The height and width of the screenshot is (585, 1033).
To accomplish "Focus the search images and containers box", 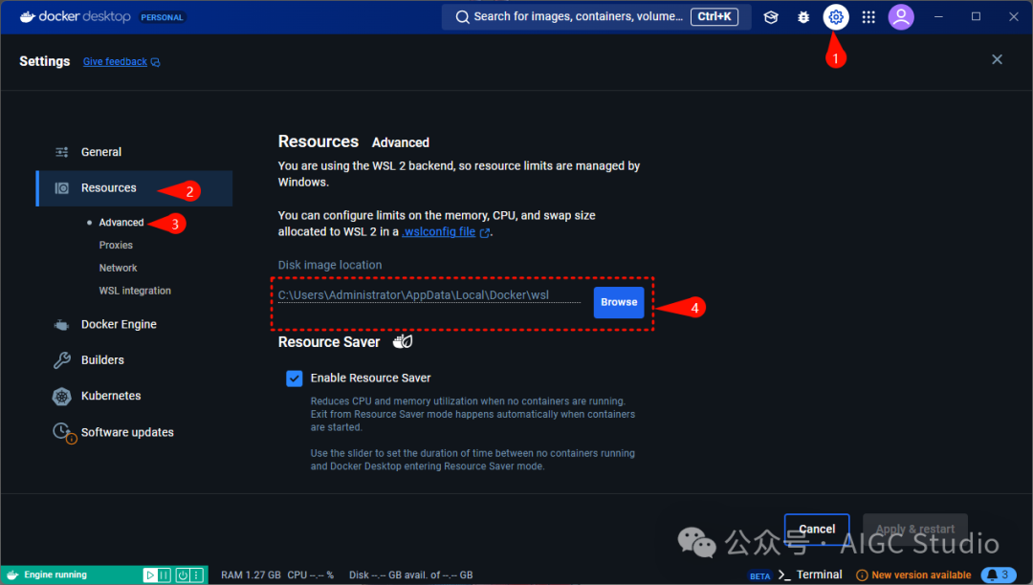I will pyautogui.click(x=596, y=17).
